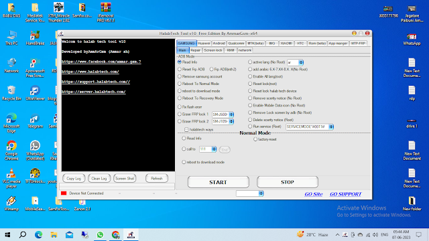This screenshot has height=241, width=429.
Task: Open New folder desktop icon
Action: pyautogui.click(x=412, y=204)
